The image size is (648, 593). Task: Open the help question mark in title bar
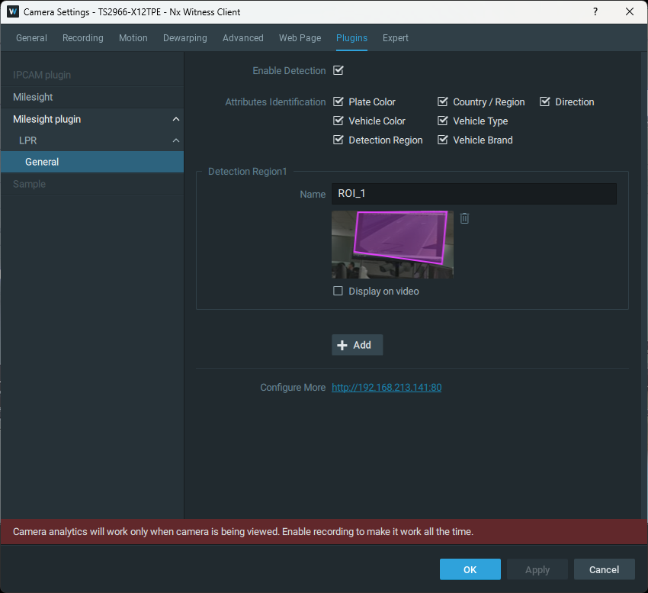click(595, 11)
